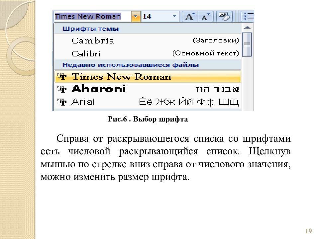Select the Arial font
The width and height of the screenshot is (319, 239).
[148, 102]
